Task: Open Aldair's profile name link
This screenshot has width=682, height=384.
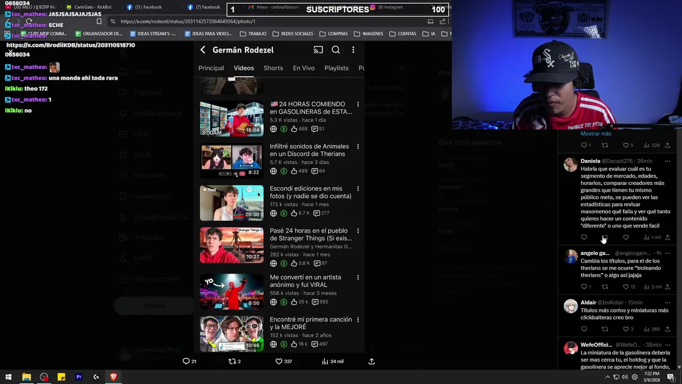Action: click(588, 302)
